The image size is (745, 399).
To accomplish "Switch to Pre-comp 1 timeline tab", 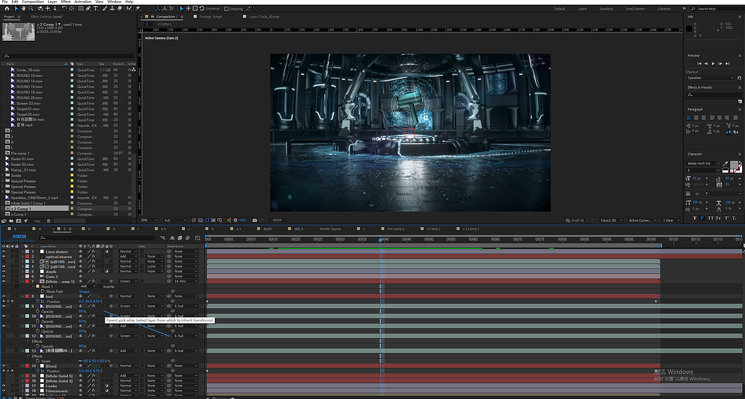I will pos(396,229).
